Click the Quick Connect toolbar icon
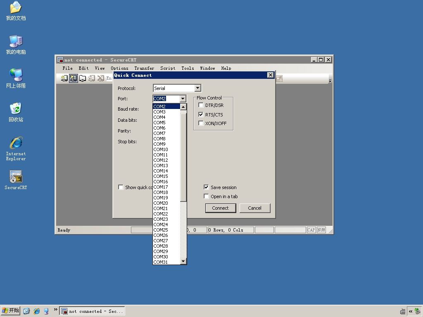This screenshot has height=317, width=423. 74,78
